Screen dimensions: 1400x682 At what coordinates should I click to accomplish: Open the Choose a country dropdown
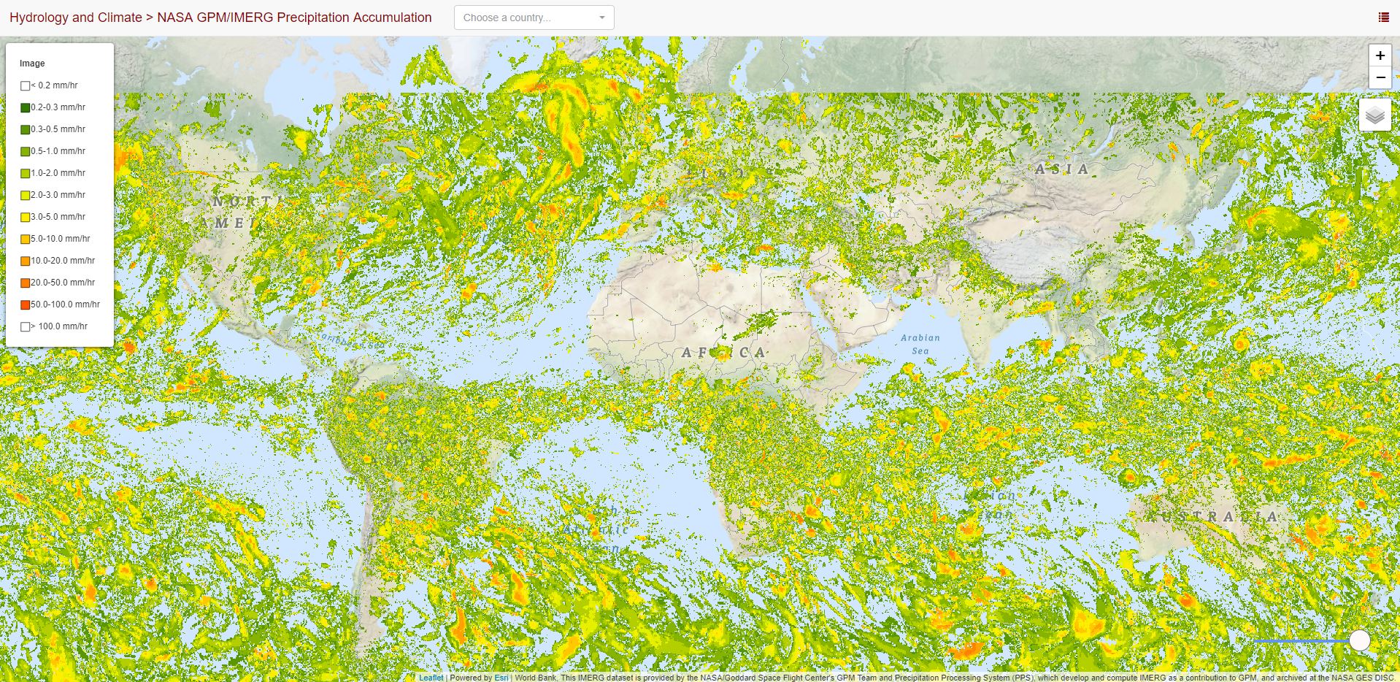pyautogui.click(x=526, y=18)
